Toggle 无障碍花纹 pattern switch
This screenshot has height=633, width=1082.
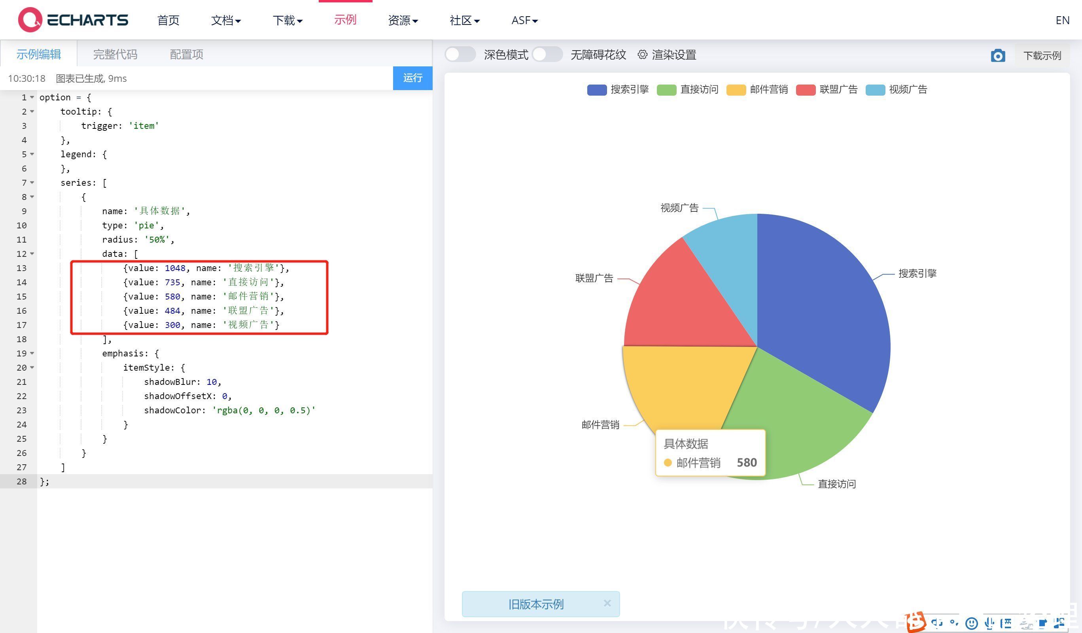tap(547, 55)
